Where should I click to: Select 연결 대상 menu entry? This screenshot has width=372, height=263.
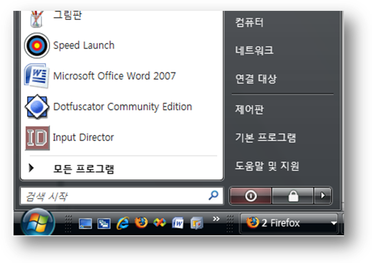(256, 79)
